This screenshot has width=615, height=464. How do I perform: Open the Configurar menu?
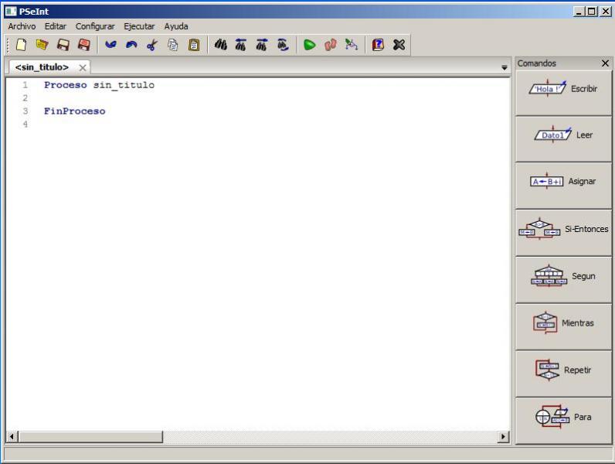tap(95, 26)
